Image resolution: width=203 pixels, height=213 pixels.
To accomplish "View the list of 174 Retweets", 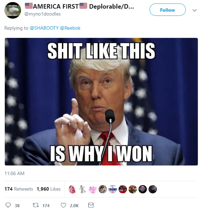I will (19, 189).
